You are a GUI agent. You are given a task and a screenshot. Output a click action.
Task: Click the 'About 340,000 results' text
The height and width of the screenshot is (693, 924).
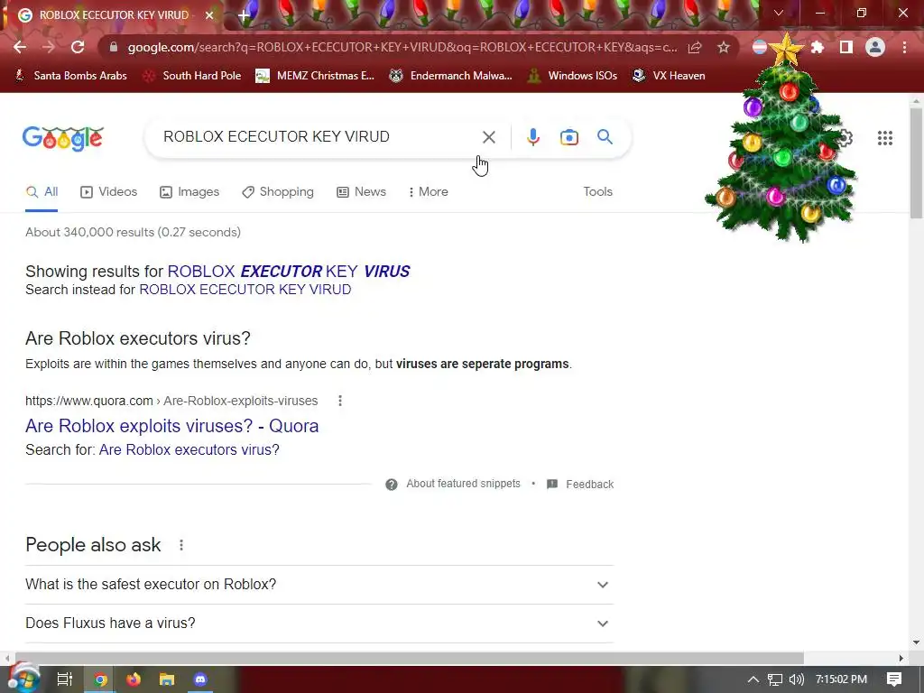pos(134,233)
